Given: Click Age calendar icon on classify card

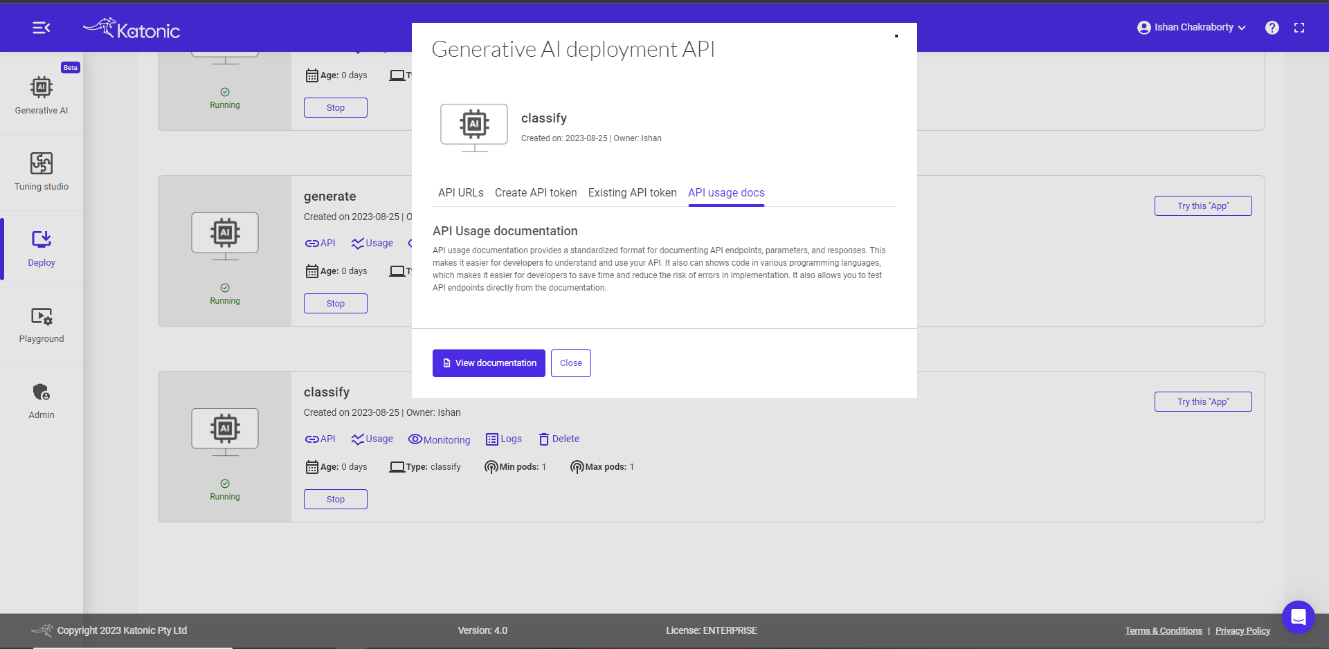Looking at the screenshot, I should click(312, 467).
